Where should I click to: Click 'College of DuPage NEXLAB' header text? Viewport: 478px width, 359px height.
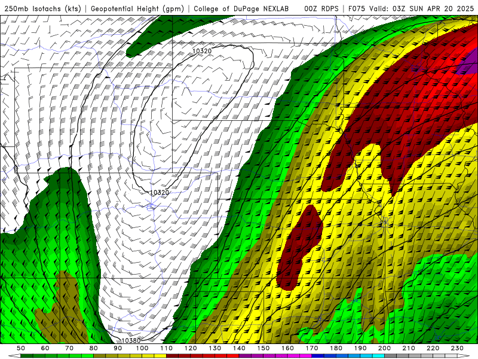pos(241,8)
